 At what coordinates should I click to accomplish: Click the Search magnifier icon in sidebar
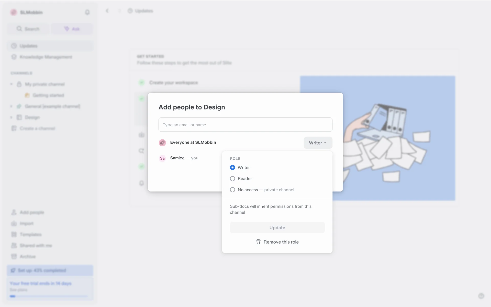tap(19, 29)
